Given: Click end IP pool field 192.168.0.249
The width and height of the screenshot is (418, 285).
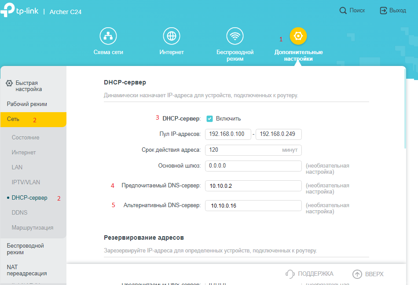Looking at the screenshot, I should (279, 134).
